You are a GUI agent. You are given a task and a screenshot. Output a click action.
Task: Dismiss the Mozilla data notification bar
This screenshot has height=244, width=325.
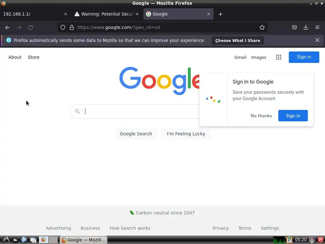[x=317, y=40]
